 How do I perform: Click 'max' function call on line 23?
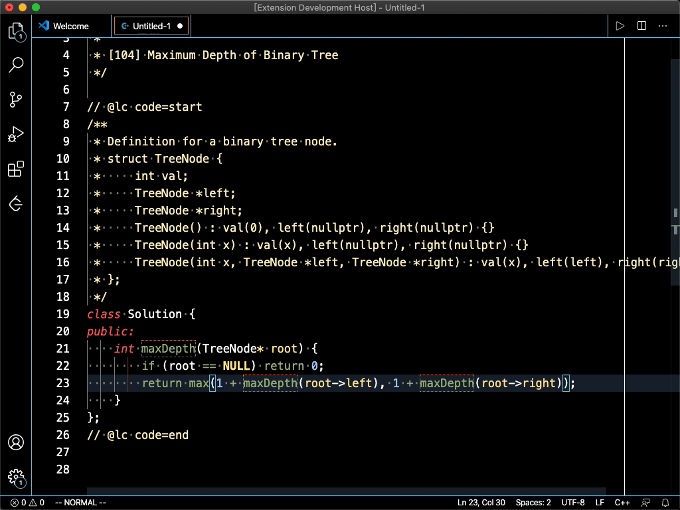(x=199, y=383)
